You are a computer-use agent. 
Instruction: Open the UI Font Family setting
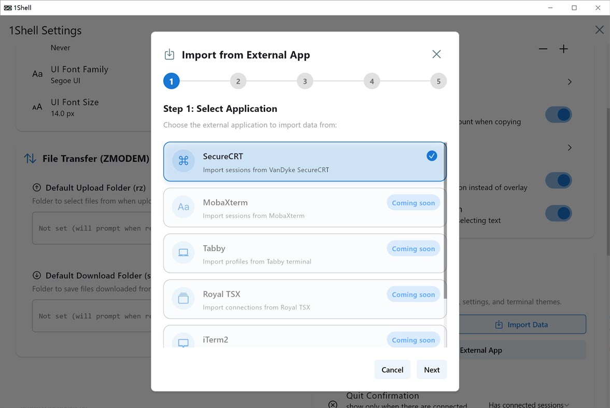coord(79,74)
